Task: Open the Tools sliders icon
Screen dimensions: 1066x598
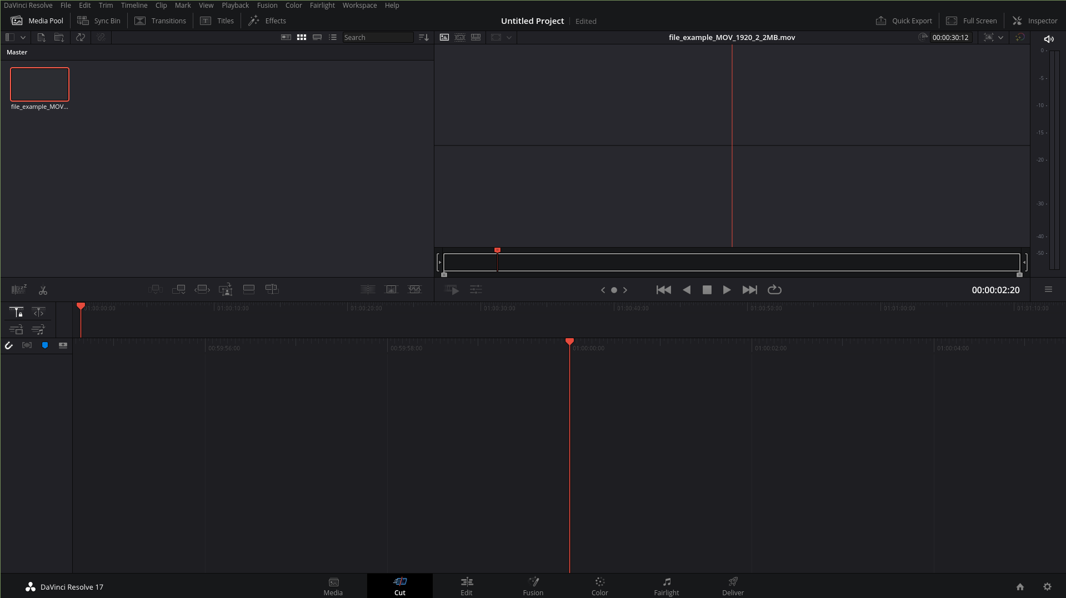Action: pos(476,290)
